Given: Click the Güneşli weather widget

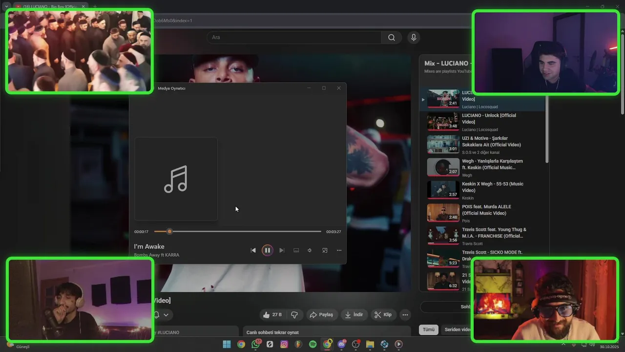Looking at the screenshot, I should click(20, 346).
